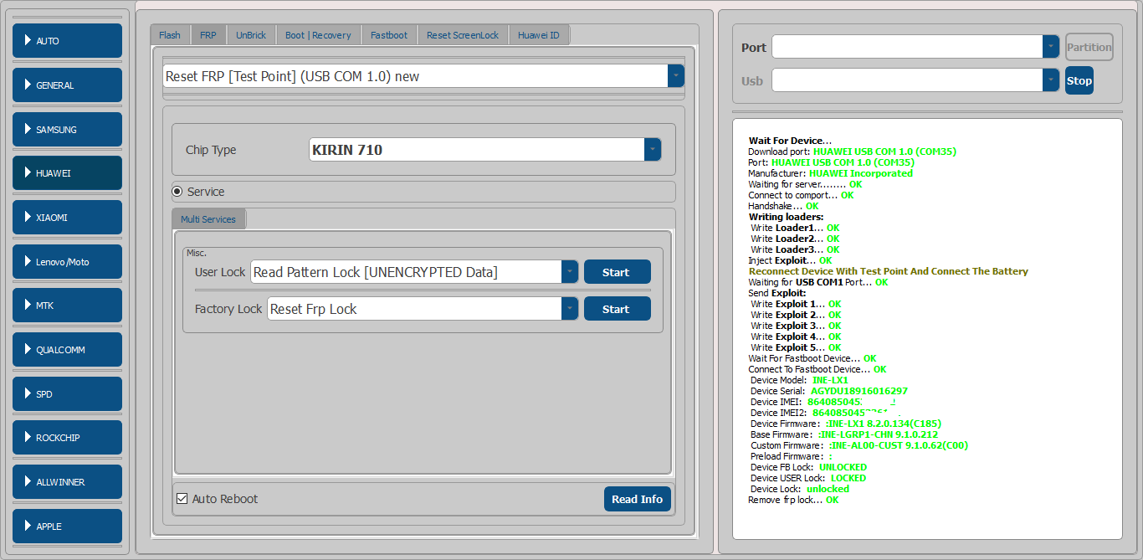The image size is (1143, 560).
Task: Click the Manufacturer HUAWEI Incorporated log line
Action: [830, 173]
